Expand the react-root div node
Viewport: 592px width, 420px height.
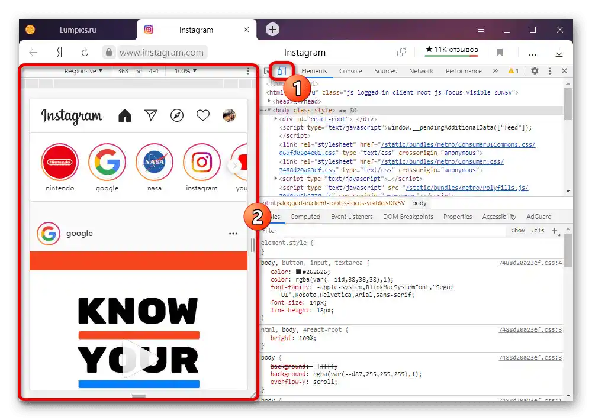(276, 119)
